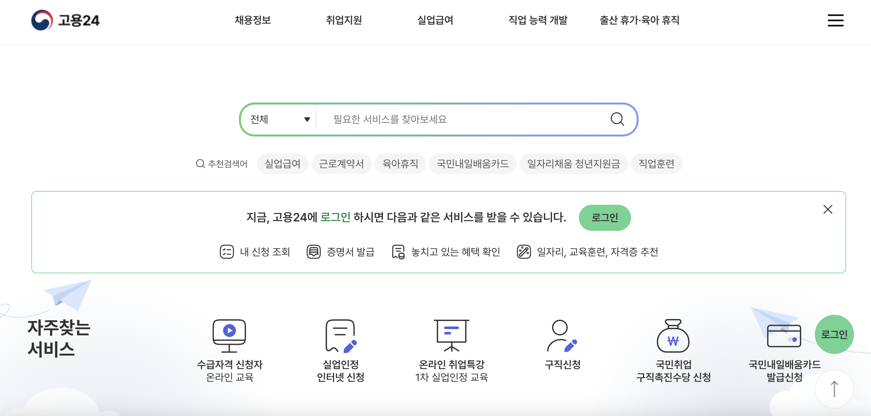Open 국민취업 구직촉진수당 신청 money bag icon
The image size is (871, 416).
(x=673, y=338)
